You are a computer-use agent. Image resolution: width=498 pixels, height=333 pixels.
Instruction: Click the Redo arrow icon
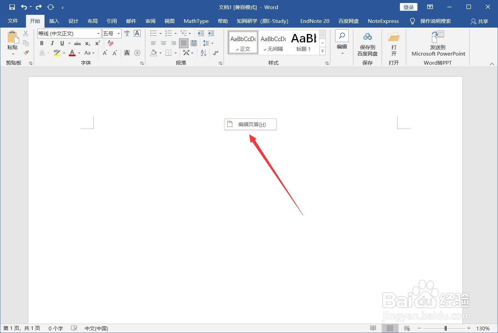(x=39, y=7)
